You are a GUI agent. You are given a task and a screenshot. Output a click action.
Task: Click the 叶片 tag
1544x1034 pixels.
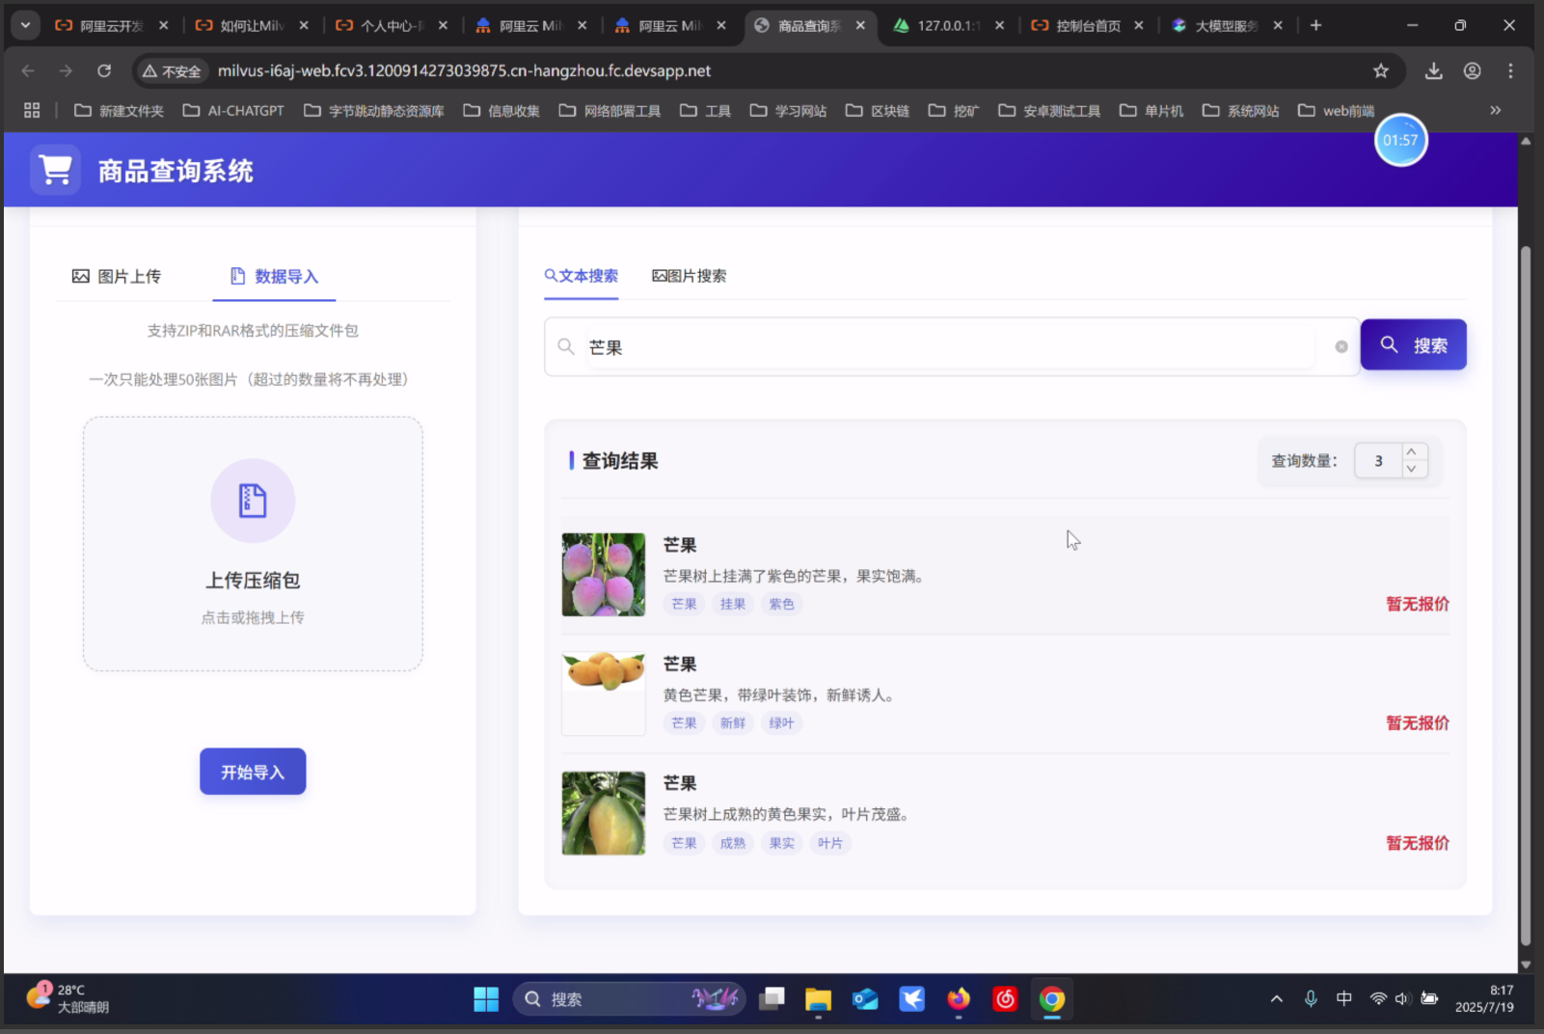(830, 843)
